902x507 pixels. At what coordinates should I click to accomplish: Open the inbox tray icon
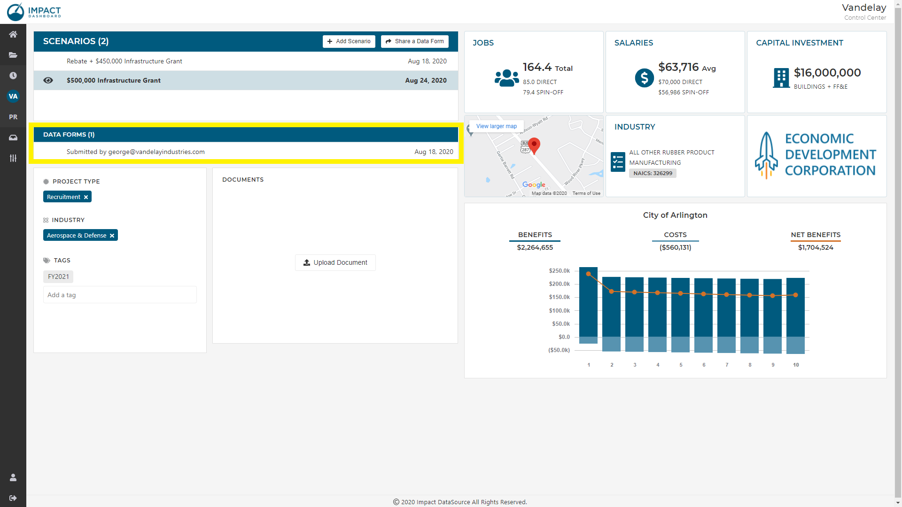pyautogui.click(x=13, y=138)
